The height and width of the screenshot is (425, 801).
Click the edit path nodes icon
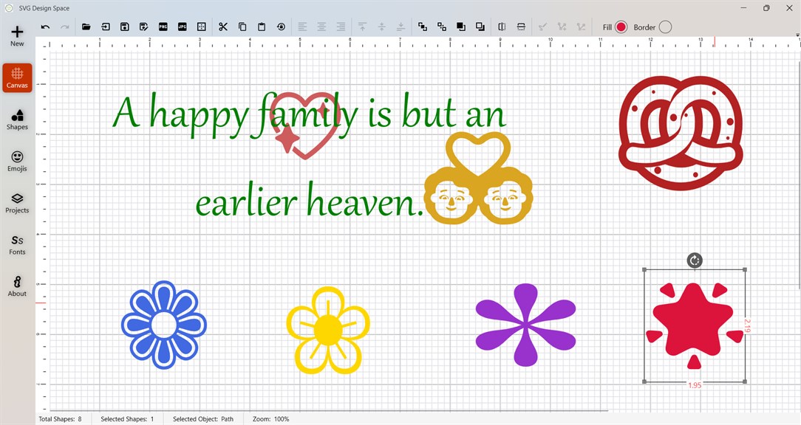(542, 27)
